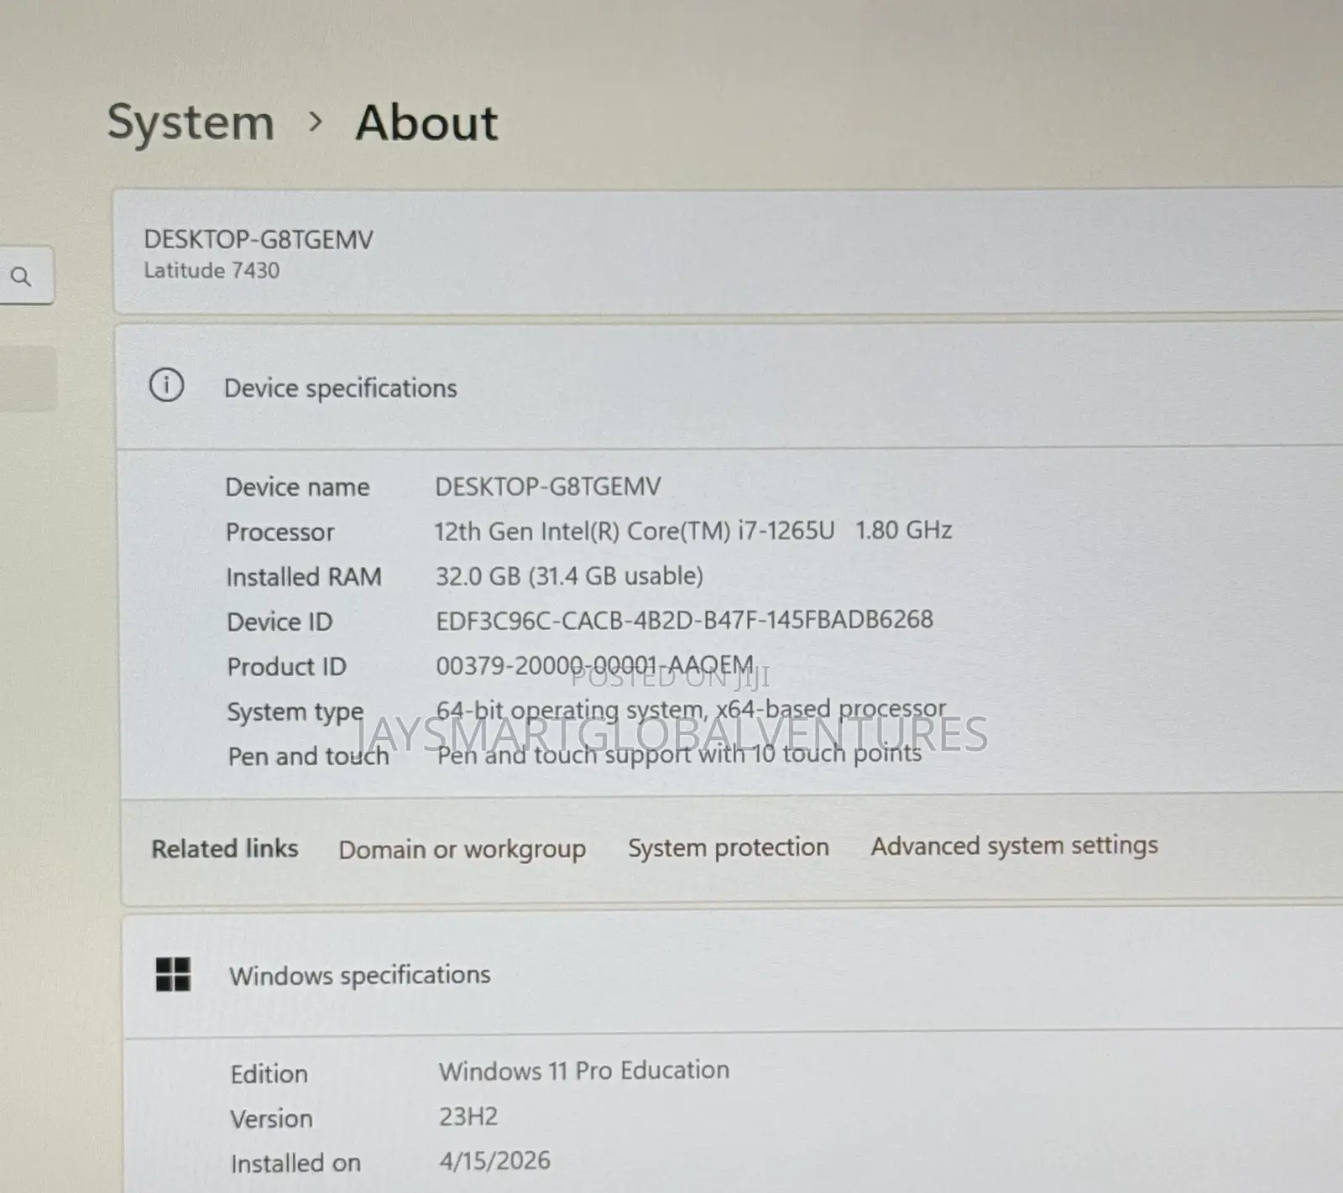This screenshot has height=1193, width=1343.
Task: Open System protection link
Action: pos(729,847)
